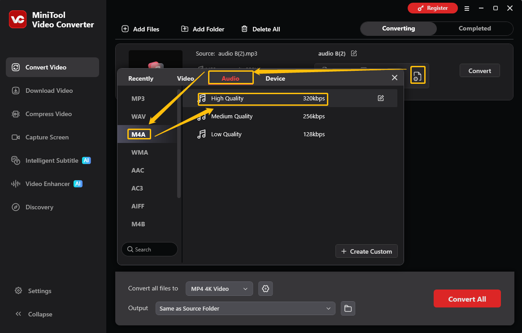This screenshot has height=333, width=522.
Task: Click the audio file thumbnail
Action: point(156,59)
